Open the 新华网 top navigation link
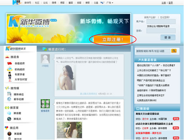 tap(28, 3)
